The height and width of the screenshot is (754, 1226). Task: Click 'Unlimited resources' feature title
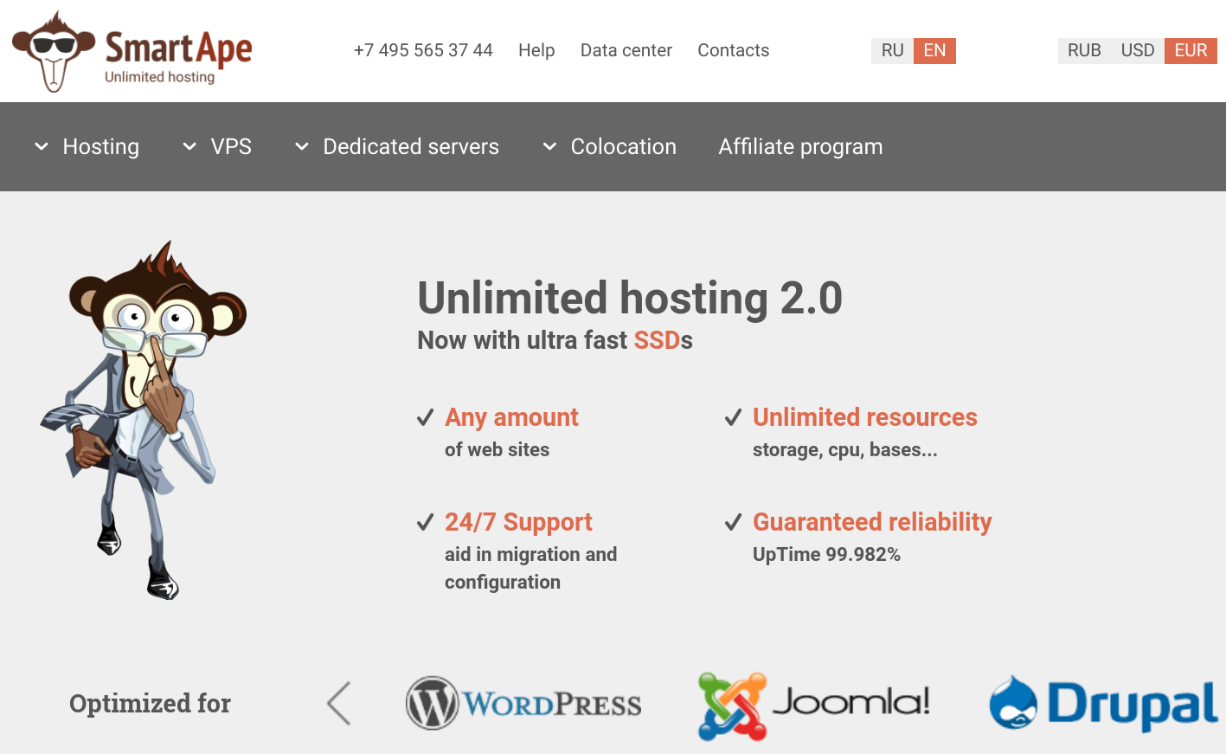pos(864,417)
